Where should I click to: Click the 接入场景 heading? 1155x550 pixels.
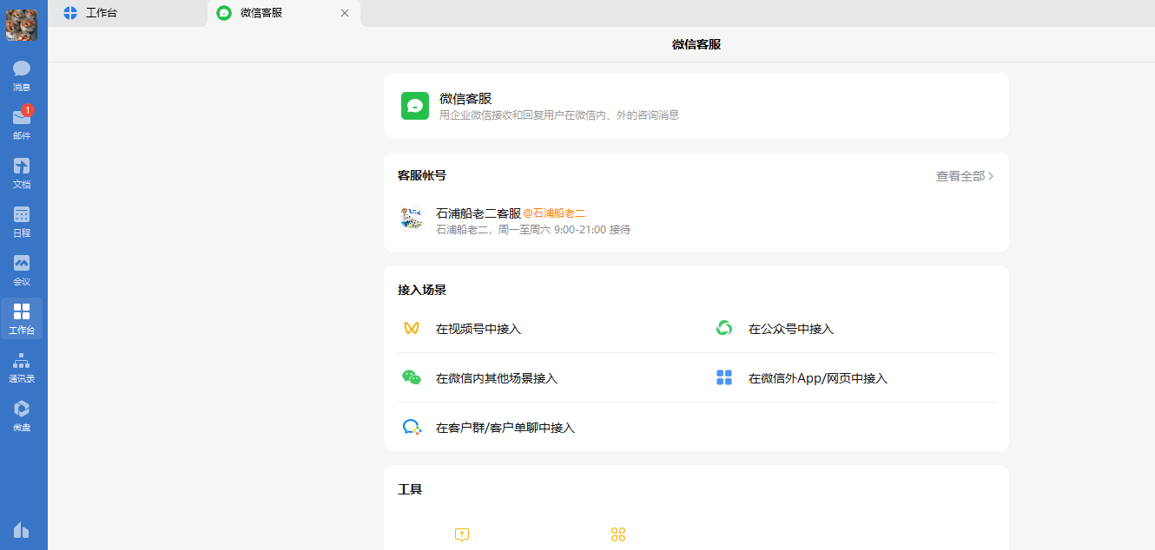[x=422, y=290]
